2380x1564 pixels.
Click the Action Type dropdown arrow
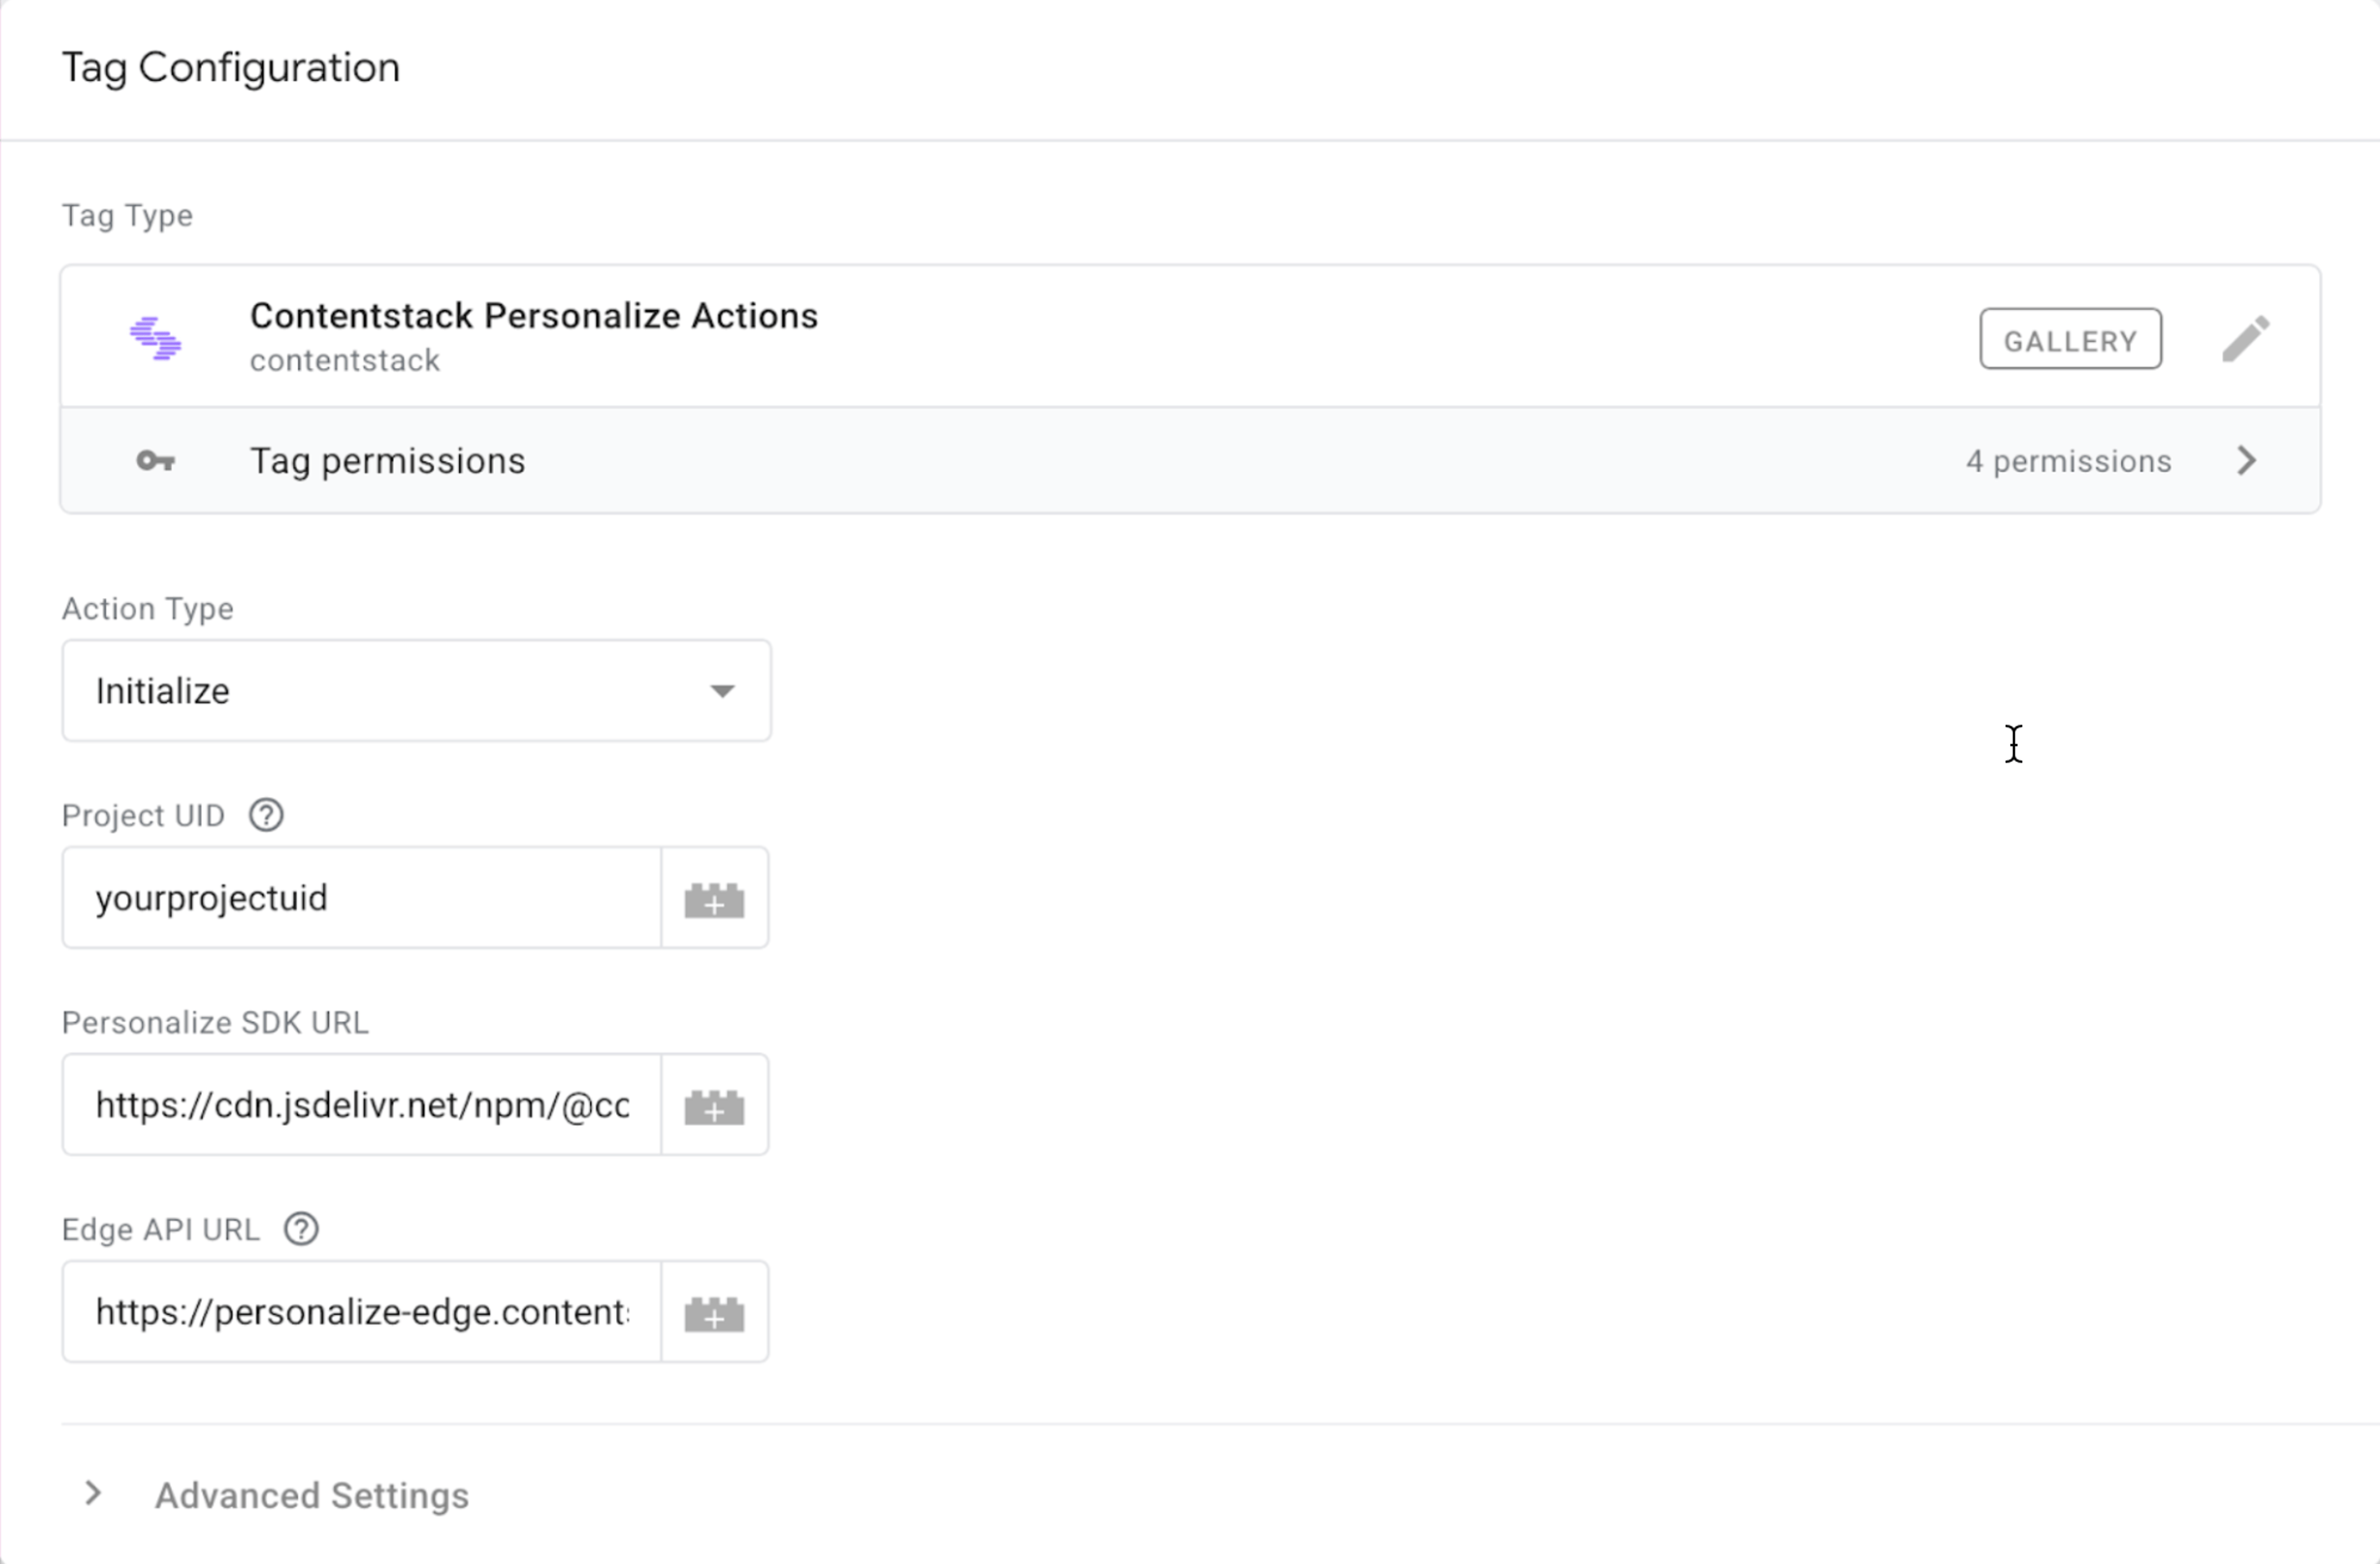point(722,691)
